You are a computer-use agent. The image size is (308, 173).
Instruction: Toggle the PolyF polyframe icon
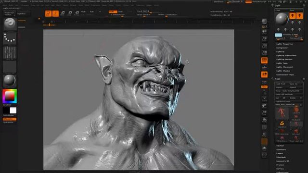coord(264,127)
